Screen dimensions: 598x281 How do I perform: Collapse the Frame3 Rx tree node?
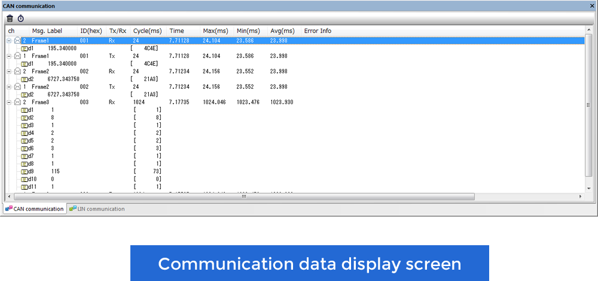point(10,102)
